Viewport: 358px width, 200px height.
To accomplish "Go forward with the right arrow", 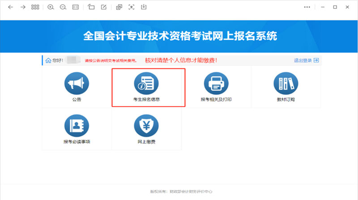I will (23, 7).
